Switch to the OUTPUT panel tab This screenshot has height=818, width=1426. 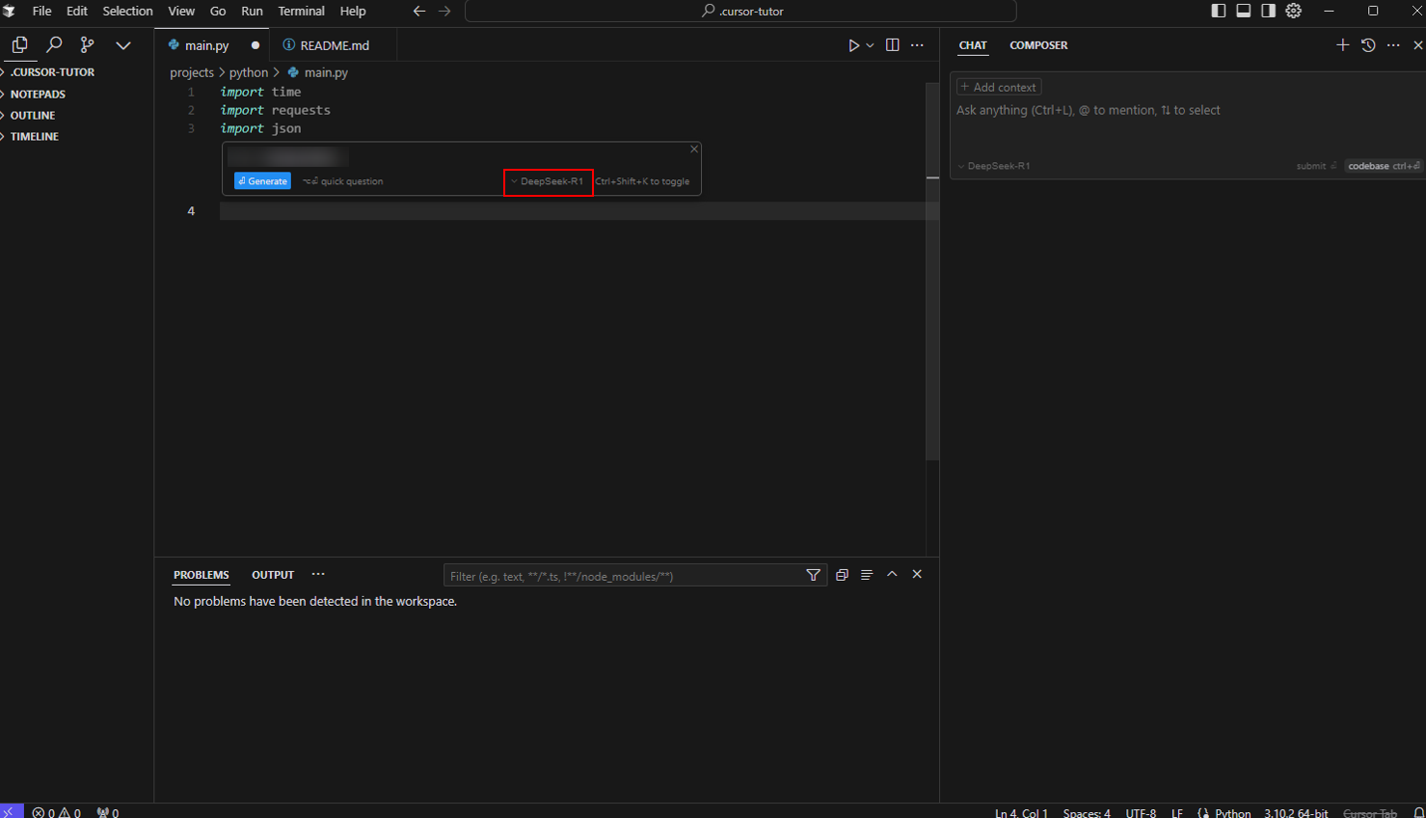(x=273, y=575)
